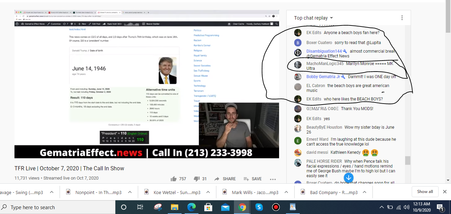Image resolution: width=451 pixels, height=214 pixels.
Task: Click EK Edits avatar beside 'who here likes'
Action: (298, 99)
